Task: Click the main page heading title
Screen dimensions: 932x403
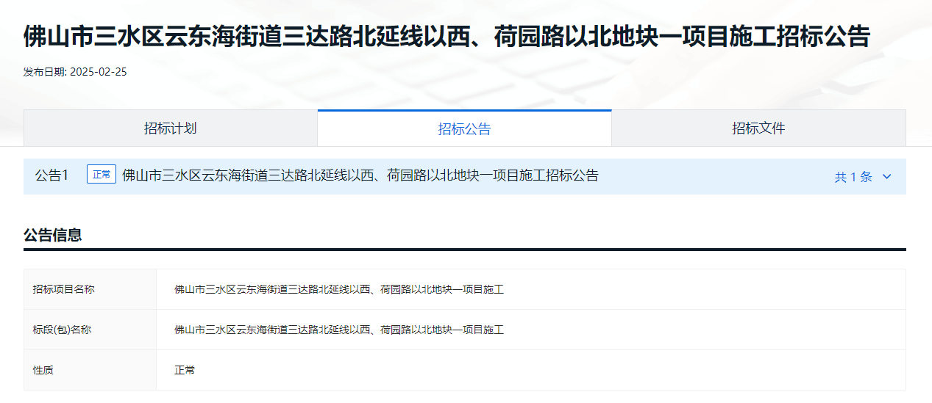Action: click(447, 36)
